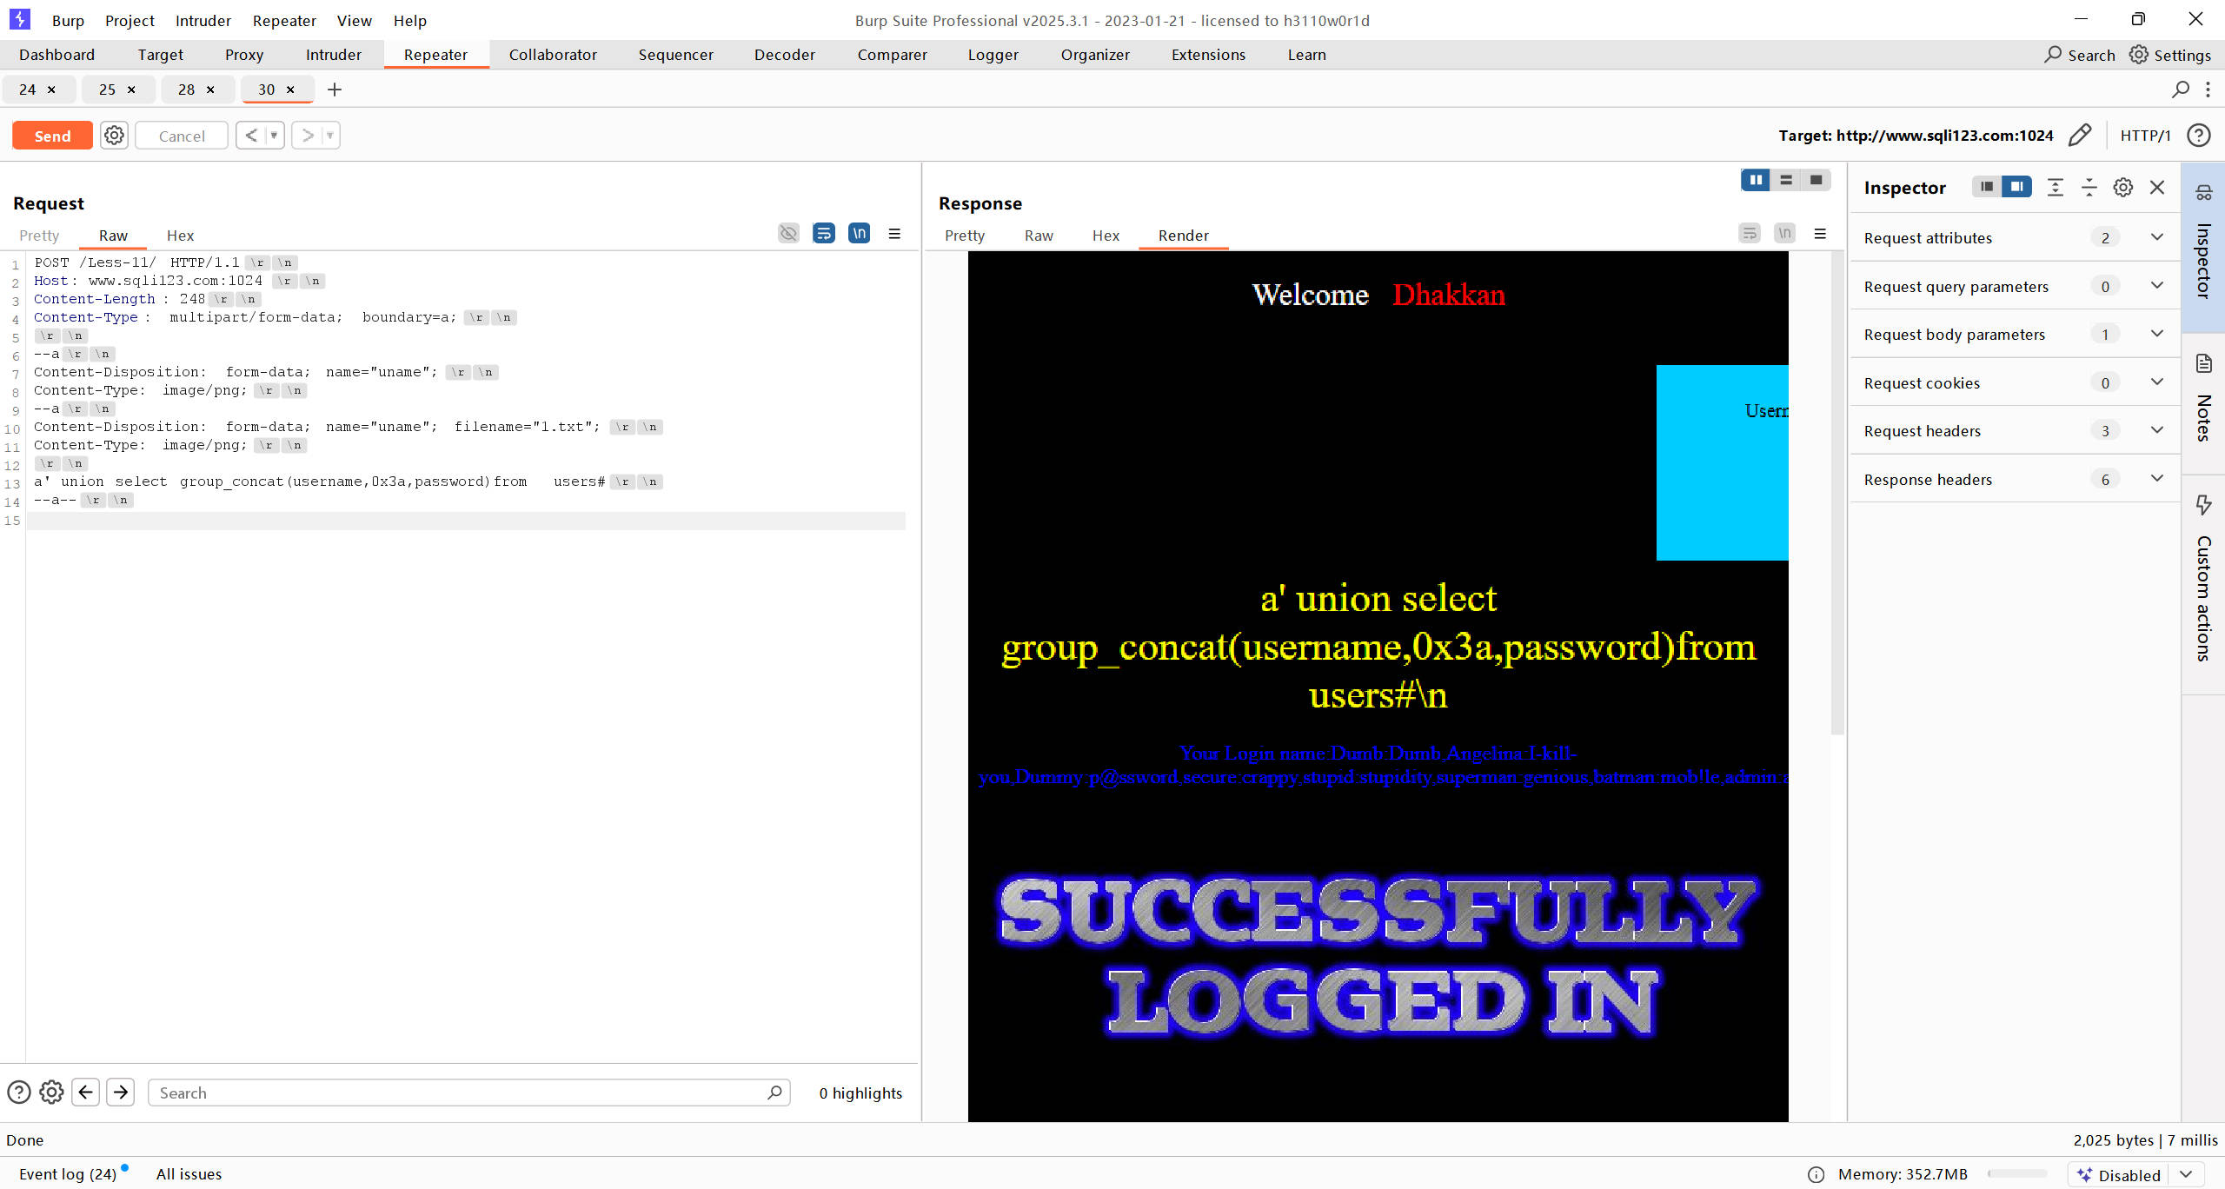Screen dimensions: 2225x1189
Task: Click the HTTP/1 protocol toggle
Action: coord(2145,136)
